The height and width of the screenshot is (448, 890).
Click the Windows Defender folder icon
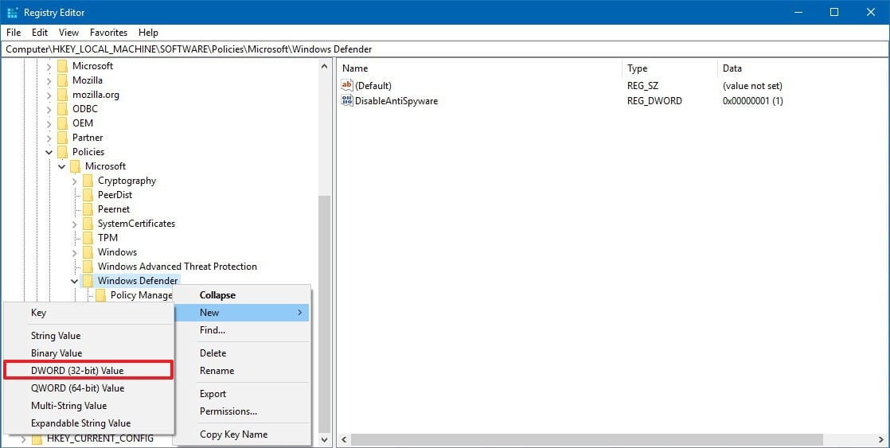pyautogui.click(x=88, y=281)
